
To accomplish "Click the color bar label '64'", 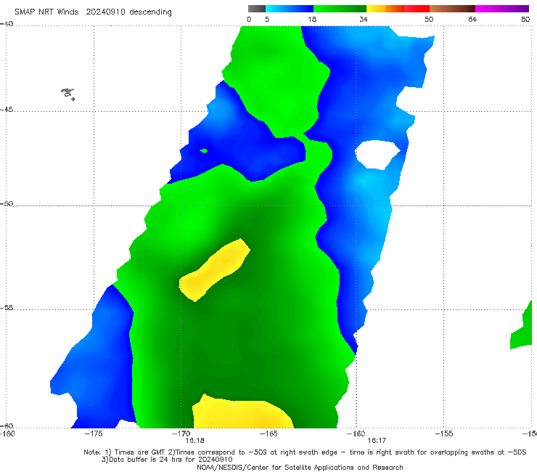I will pyautogui.click(x=472, y=19).
